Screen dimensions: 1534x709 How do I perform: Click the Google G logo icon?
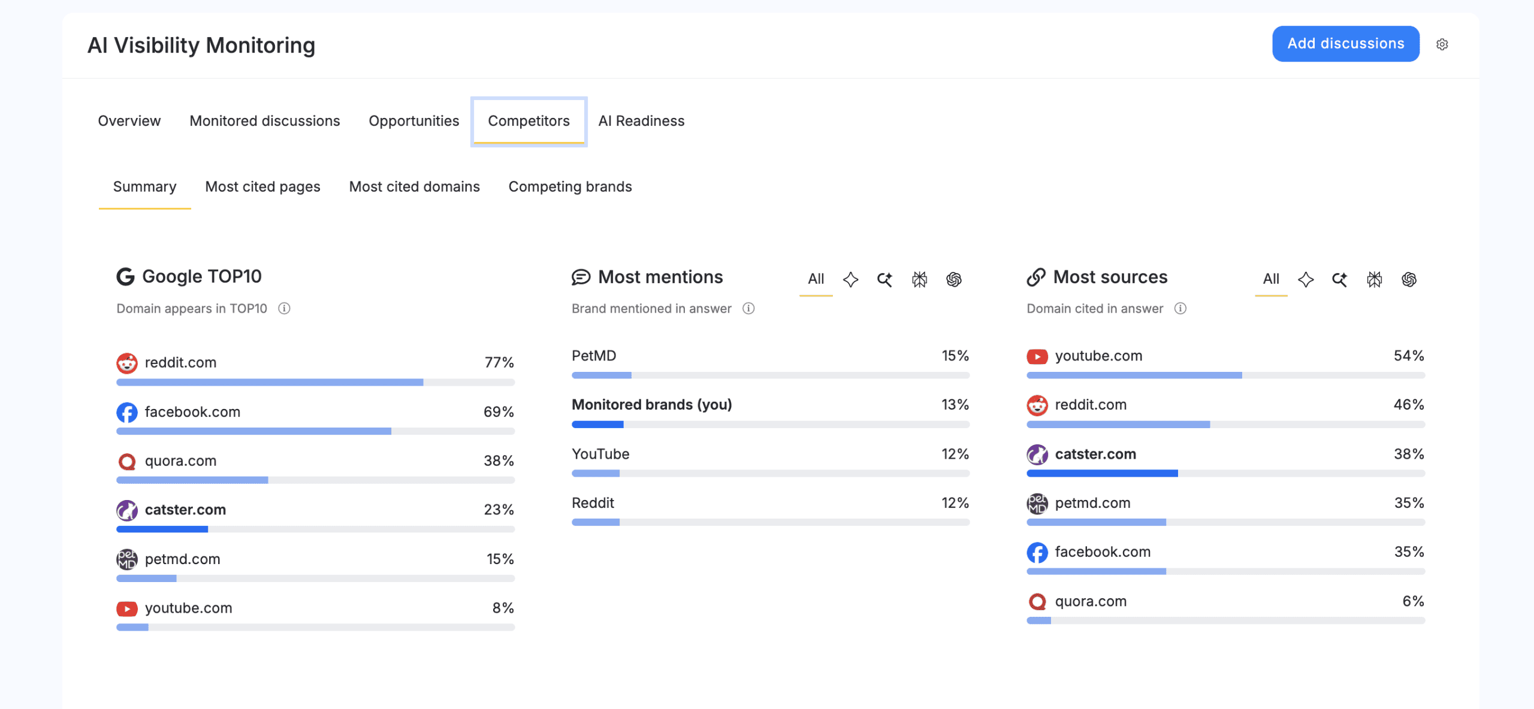pyautogui.click(x=125, y=277)
